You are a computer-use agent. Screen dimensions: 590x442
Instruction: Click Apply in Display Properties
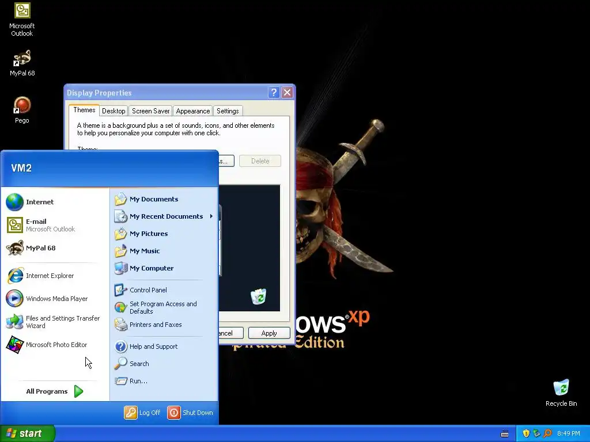[269, 333]
